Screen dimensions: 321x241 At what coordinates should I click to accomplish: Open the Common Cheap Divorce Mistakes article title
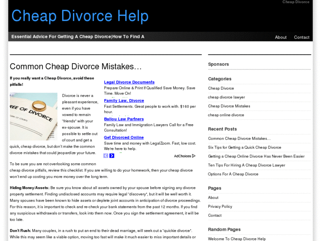(76, 66)
